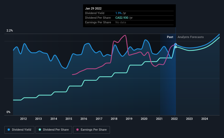Image resolution: width=224 pixels, height=138 pixels.
Task: Select the blue Dividend Yield data point marker
Action: [176, 44]
